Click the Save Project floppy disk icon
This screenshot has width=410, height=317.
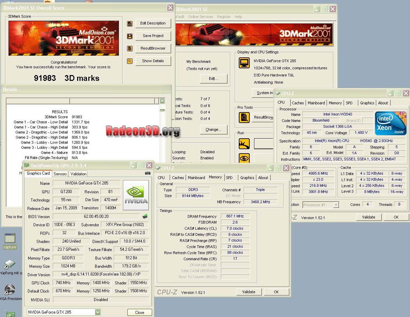[x=130, y=36]
